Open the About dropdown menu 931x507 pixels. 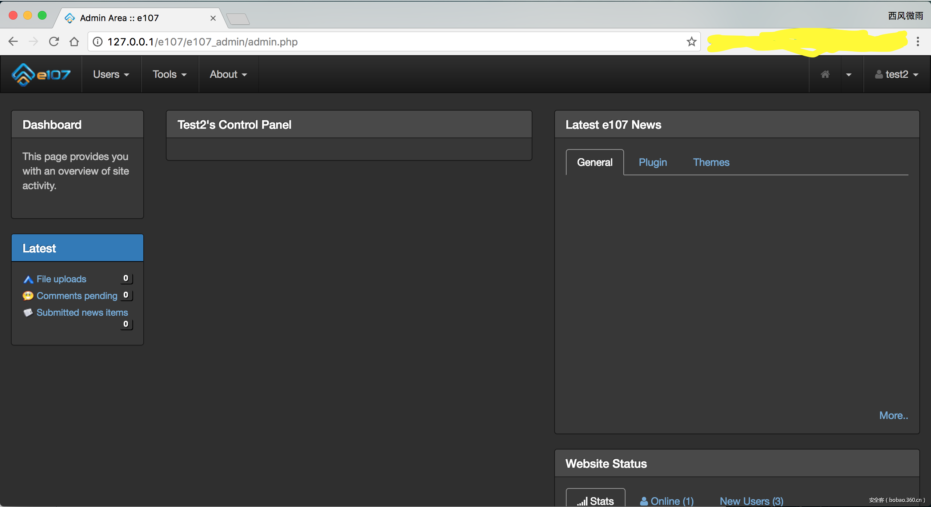228,75
